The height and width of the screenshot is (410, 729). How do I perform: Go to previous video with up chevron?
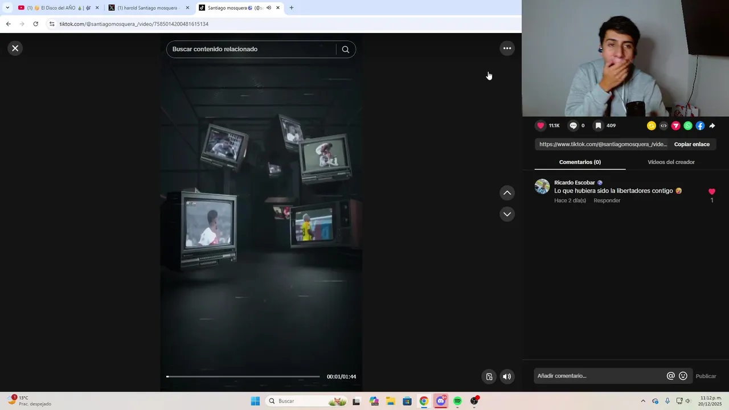(x=507, y=193)
